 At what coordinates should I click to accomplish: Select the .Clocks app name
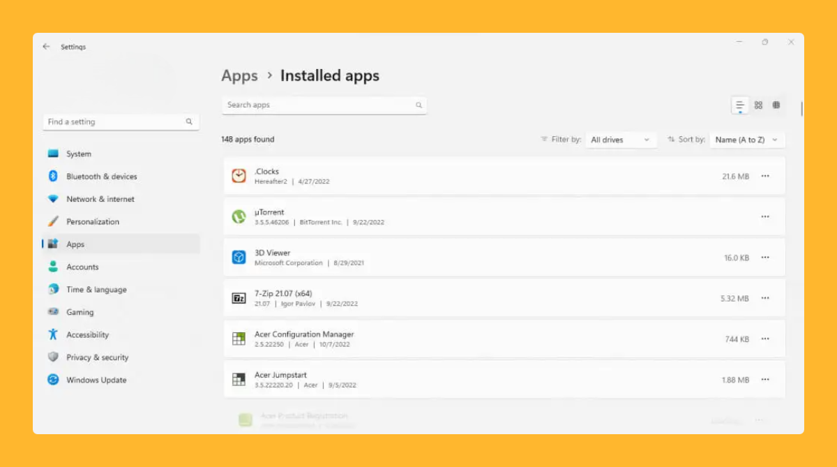(266, 171)
